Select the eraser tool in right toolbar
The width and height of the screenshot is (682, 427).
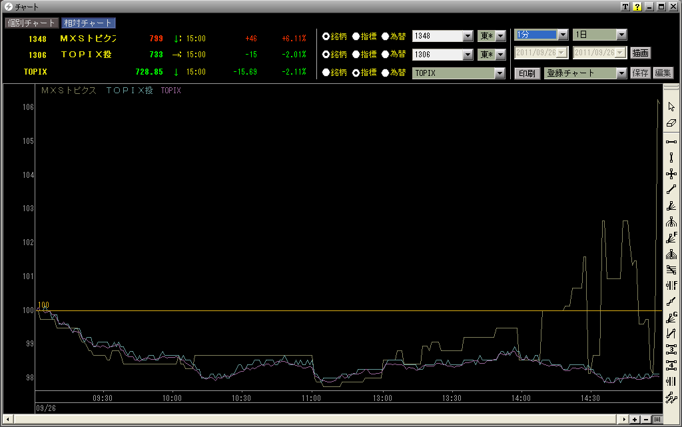point(671,123)
